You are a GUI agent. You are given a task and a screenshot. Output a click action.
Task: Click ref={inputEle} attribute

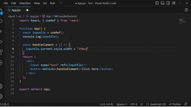pyautogui.click(x=72, y=65)
